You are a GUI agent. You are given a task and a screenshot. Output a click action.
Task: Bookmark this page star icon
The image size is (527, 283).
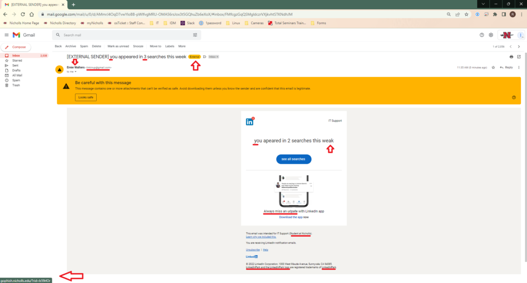(x=466, y=14)
